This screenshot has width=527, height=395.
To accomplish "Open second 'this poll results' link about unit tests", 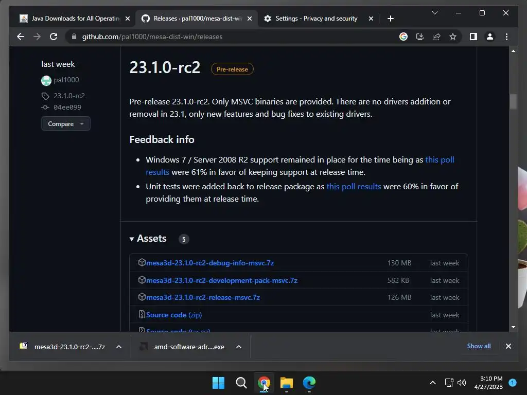I will pos(354,186).
